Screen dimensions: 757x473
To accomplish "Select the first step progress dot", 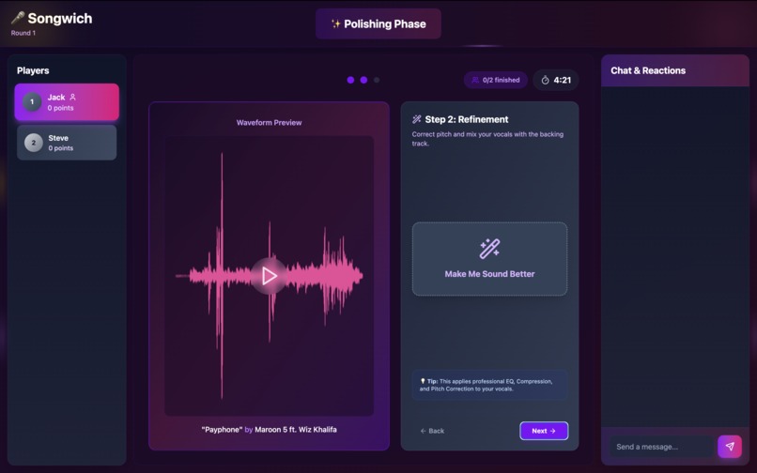I will [350, 80].
